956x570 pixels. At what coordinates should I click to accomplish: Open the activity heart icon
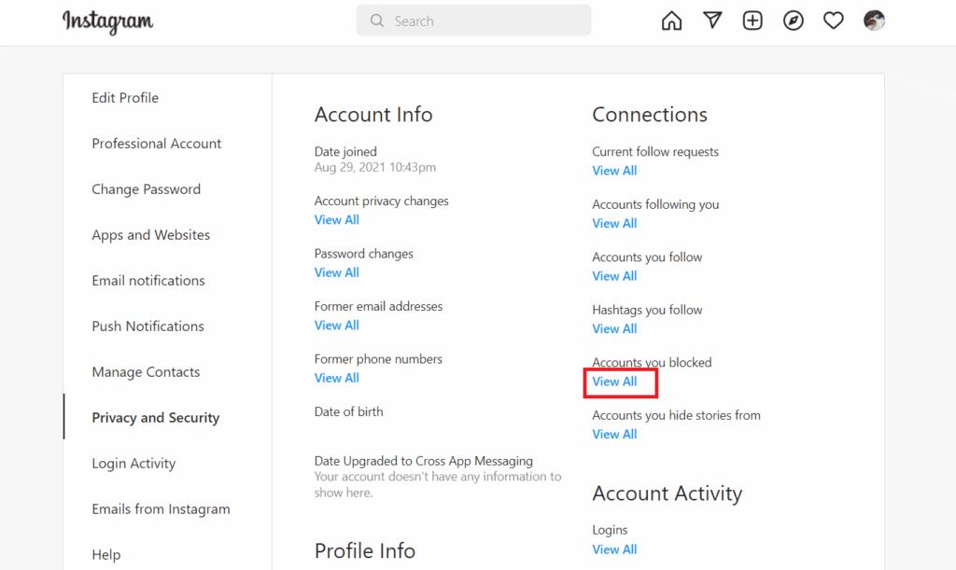point(834,21)
